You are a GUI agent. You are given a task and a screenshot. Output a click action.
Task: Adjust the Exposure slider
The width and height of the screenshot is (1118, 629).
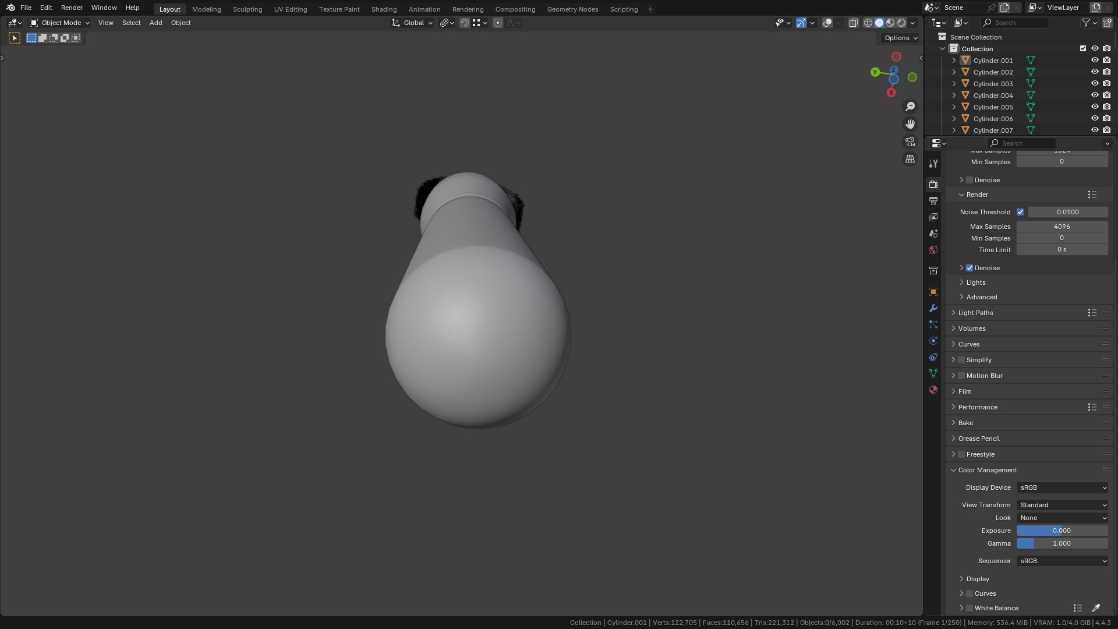click(1062, 531)
